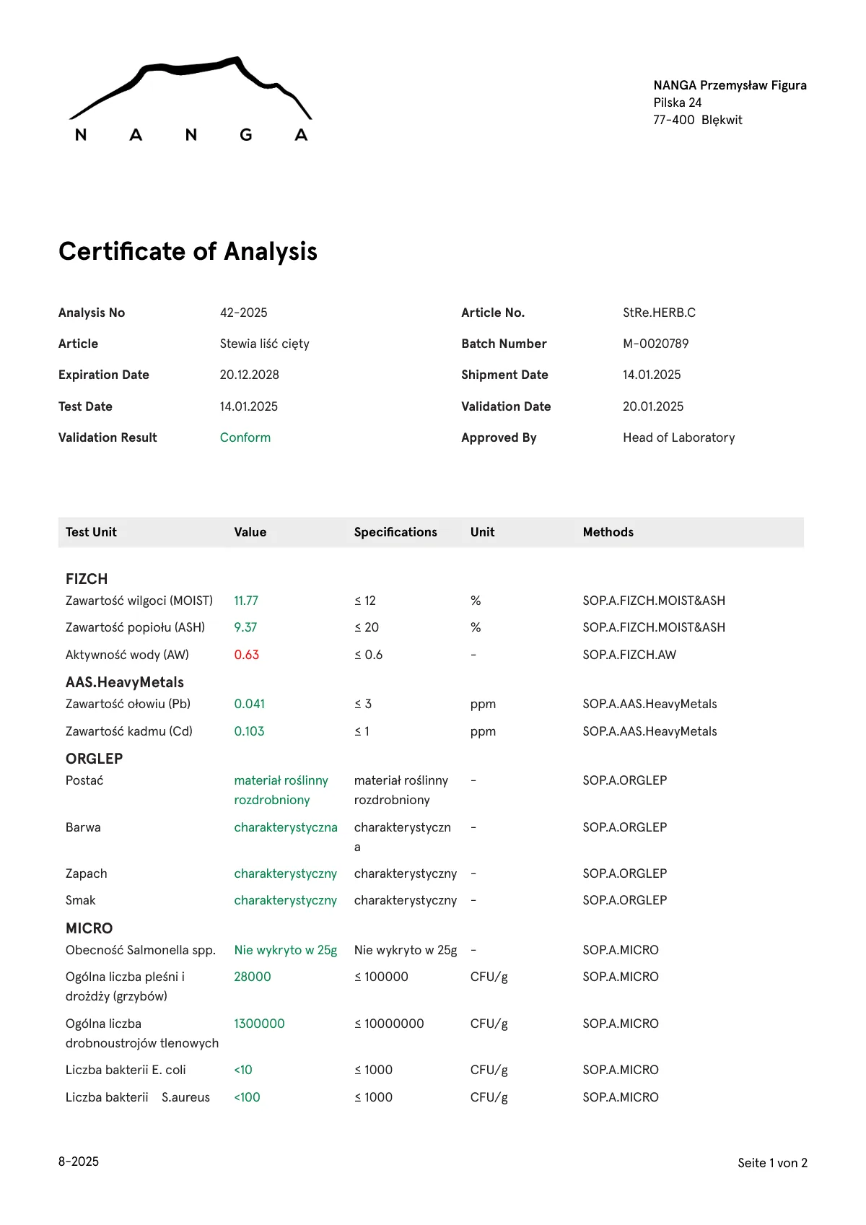Select the Shipment Date value '14.01.2025'
Viewport: 866px width, 1225px height.
(x=652, y=375)
